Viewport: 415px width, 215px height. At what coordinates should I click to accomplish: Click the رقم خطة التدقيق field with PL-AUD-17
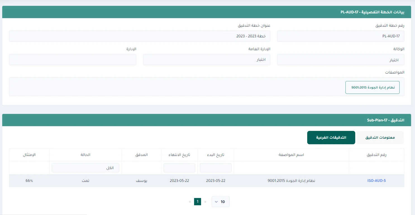(x=340, y=36)
